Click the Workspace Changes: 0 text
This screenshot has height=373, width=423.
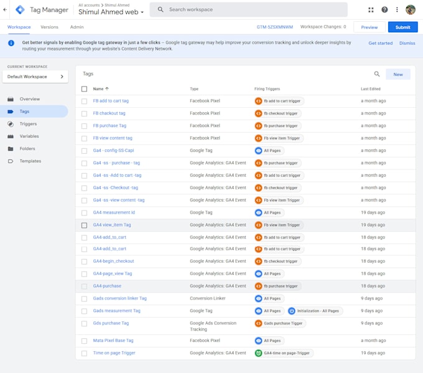(323, 27)
